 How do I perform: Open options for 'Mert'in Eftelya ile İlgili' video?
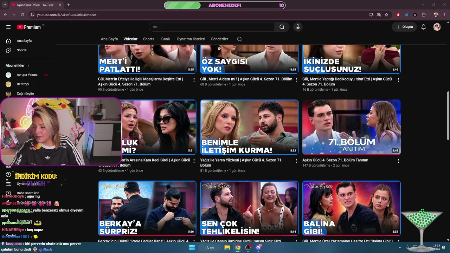(194, 80)
